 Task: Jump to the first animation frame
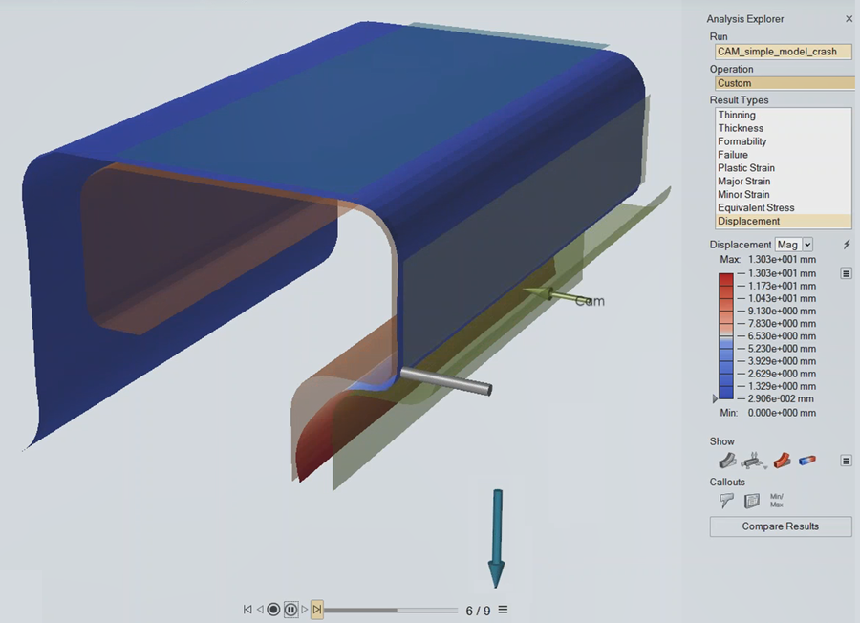point(247,610)
